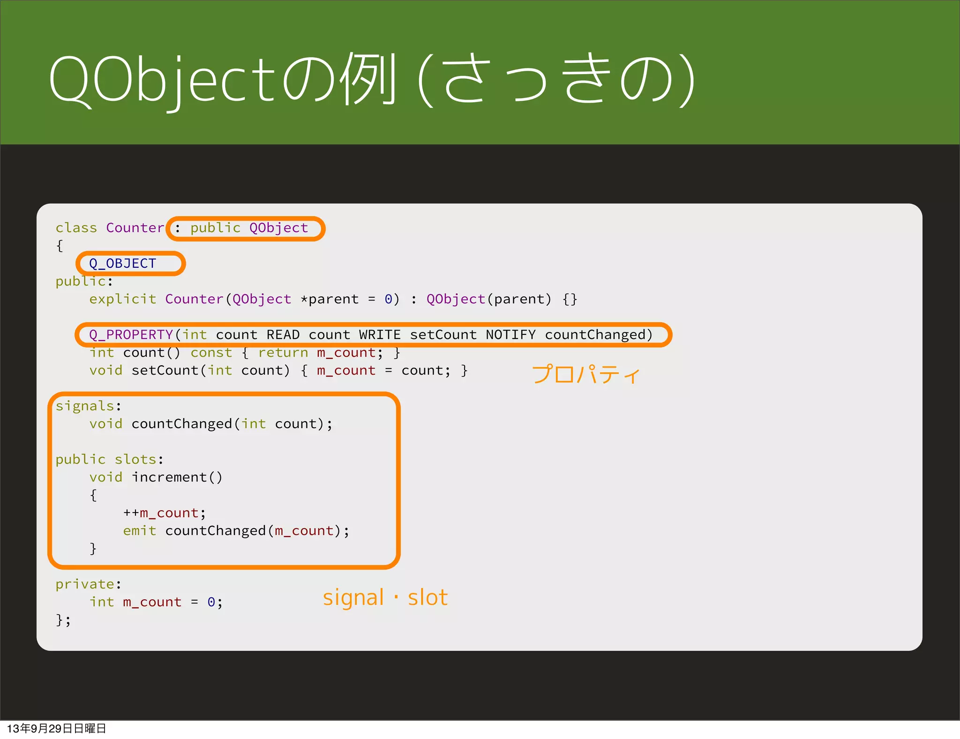
Task: Click the 'emit countChanged(m_count);' line
Action: coord(236,531)
